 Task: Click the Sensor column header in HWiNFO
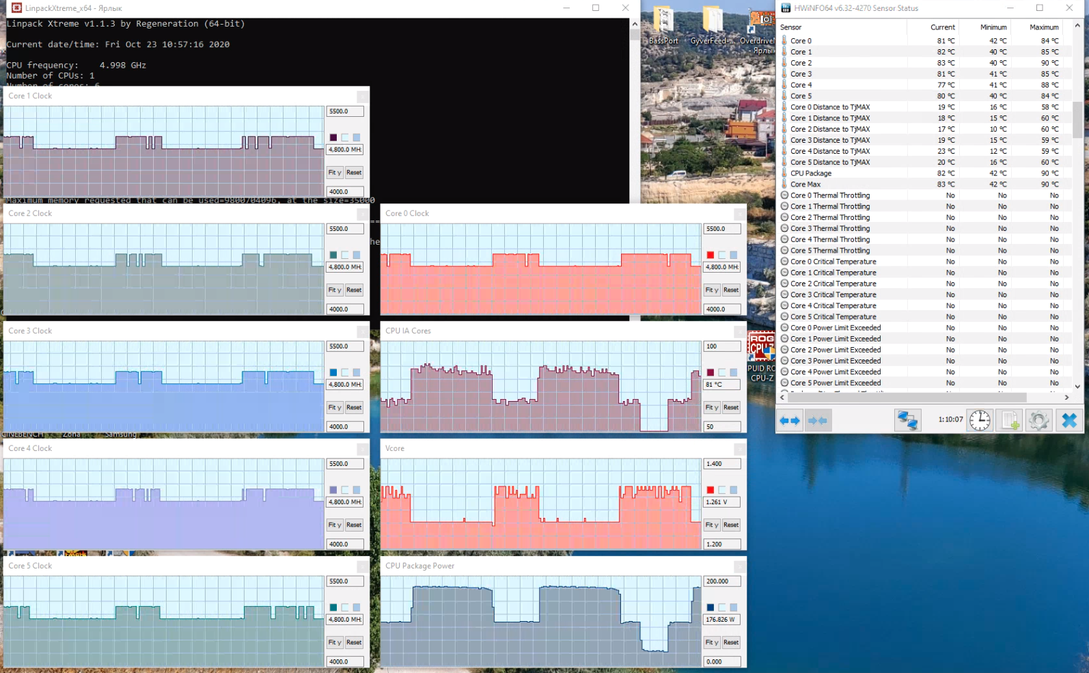tap(842, 27)
